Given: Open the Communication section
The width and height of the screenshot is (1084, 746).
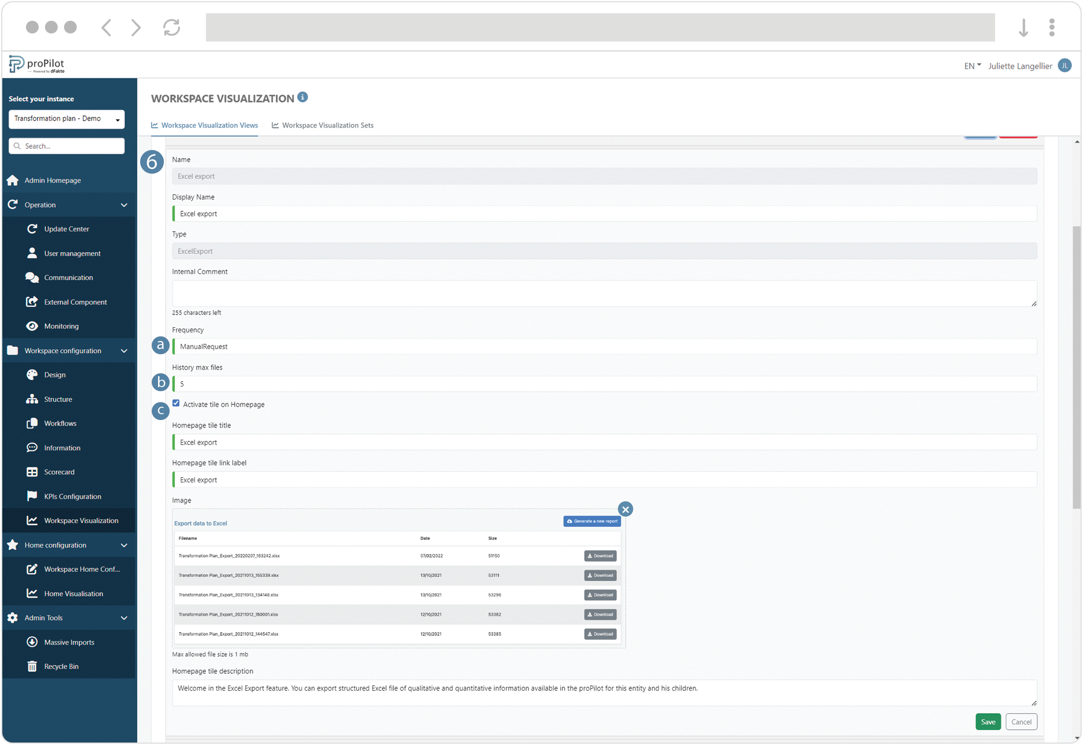Looking at the screenshot, I should [69, 277].
